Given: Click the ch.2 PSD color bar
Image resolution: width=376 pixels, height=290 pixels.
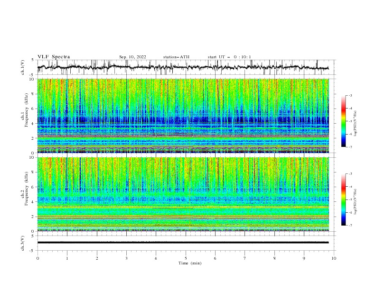Looking at the screenshot, I should (x=343, y=199).
